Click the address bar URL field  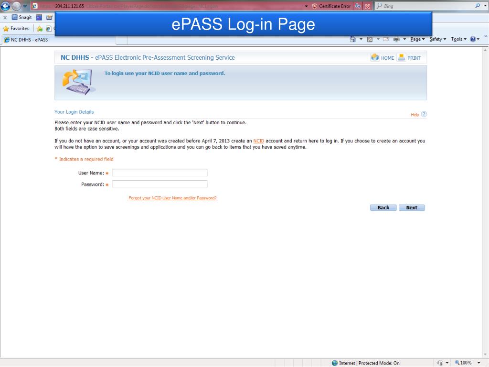coord(169,6)
